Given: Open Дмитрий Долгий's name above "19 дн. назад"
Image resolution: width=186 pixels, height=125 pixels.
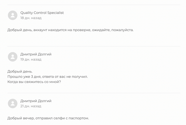Looking at the screenshot, I should point(36,54).
